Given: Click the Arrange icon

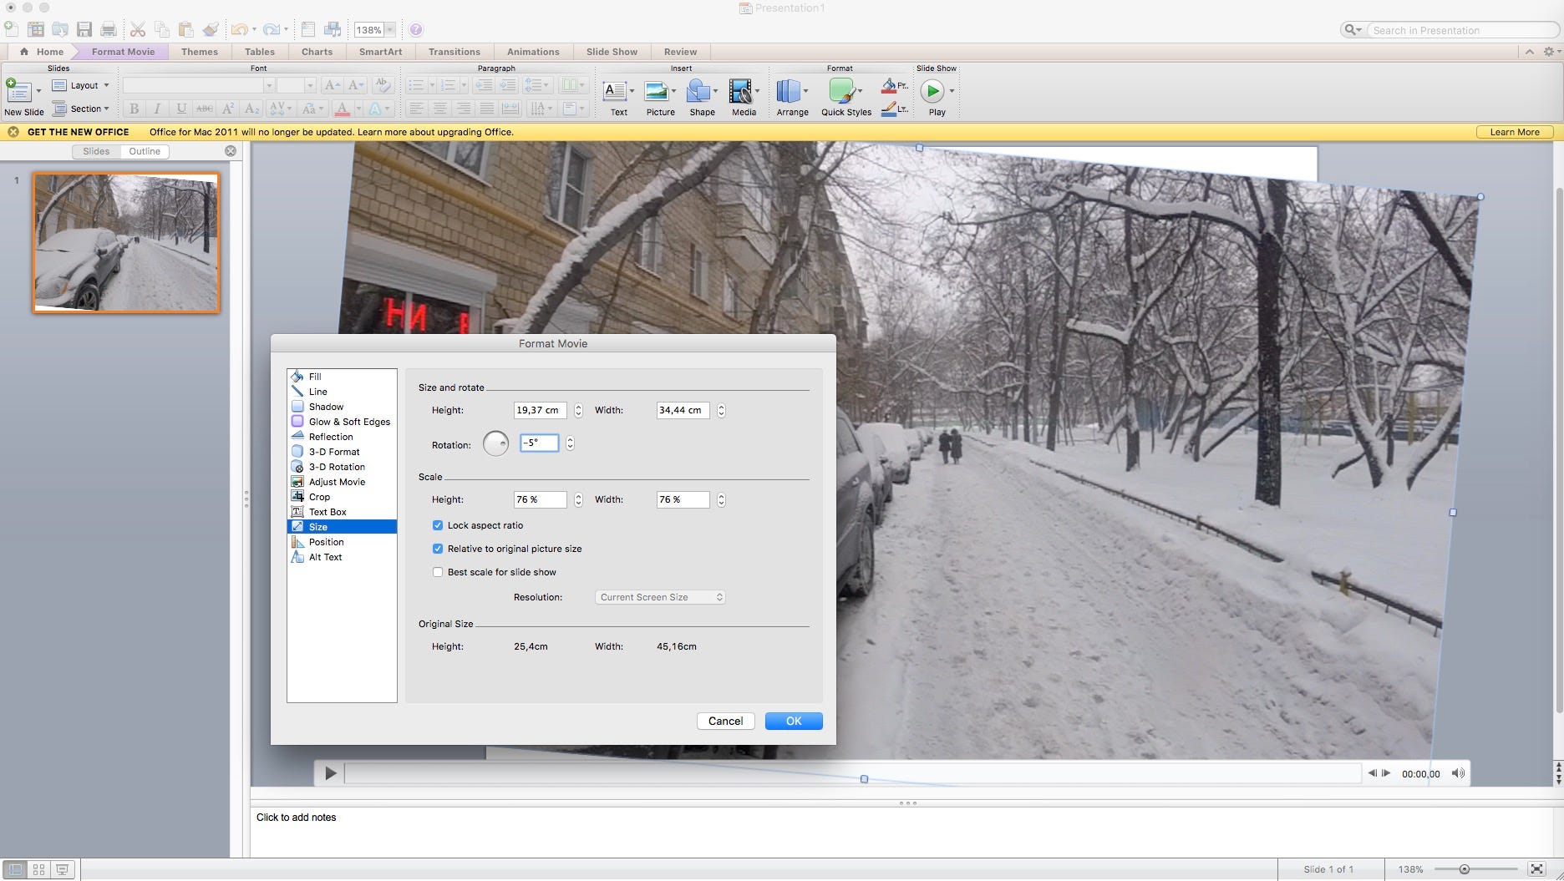Looking at the screenshot, I should (x=788, y=90).
